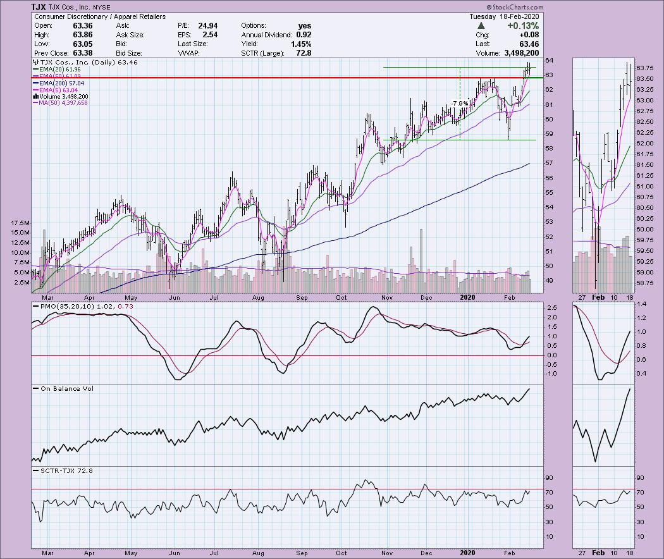The height and width of the screenshot is (559, 664).
Task: Click the Annual Dividend value 0.92
Action: coord(304,35)
